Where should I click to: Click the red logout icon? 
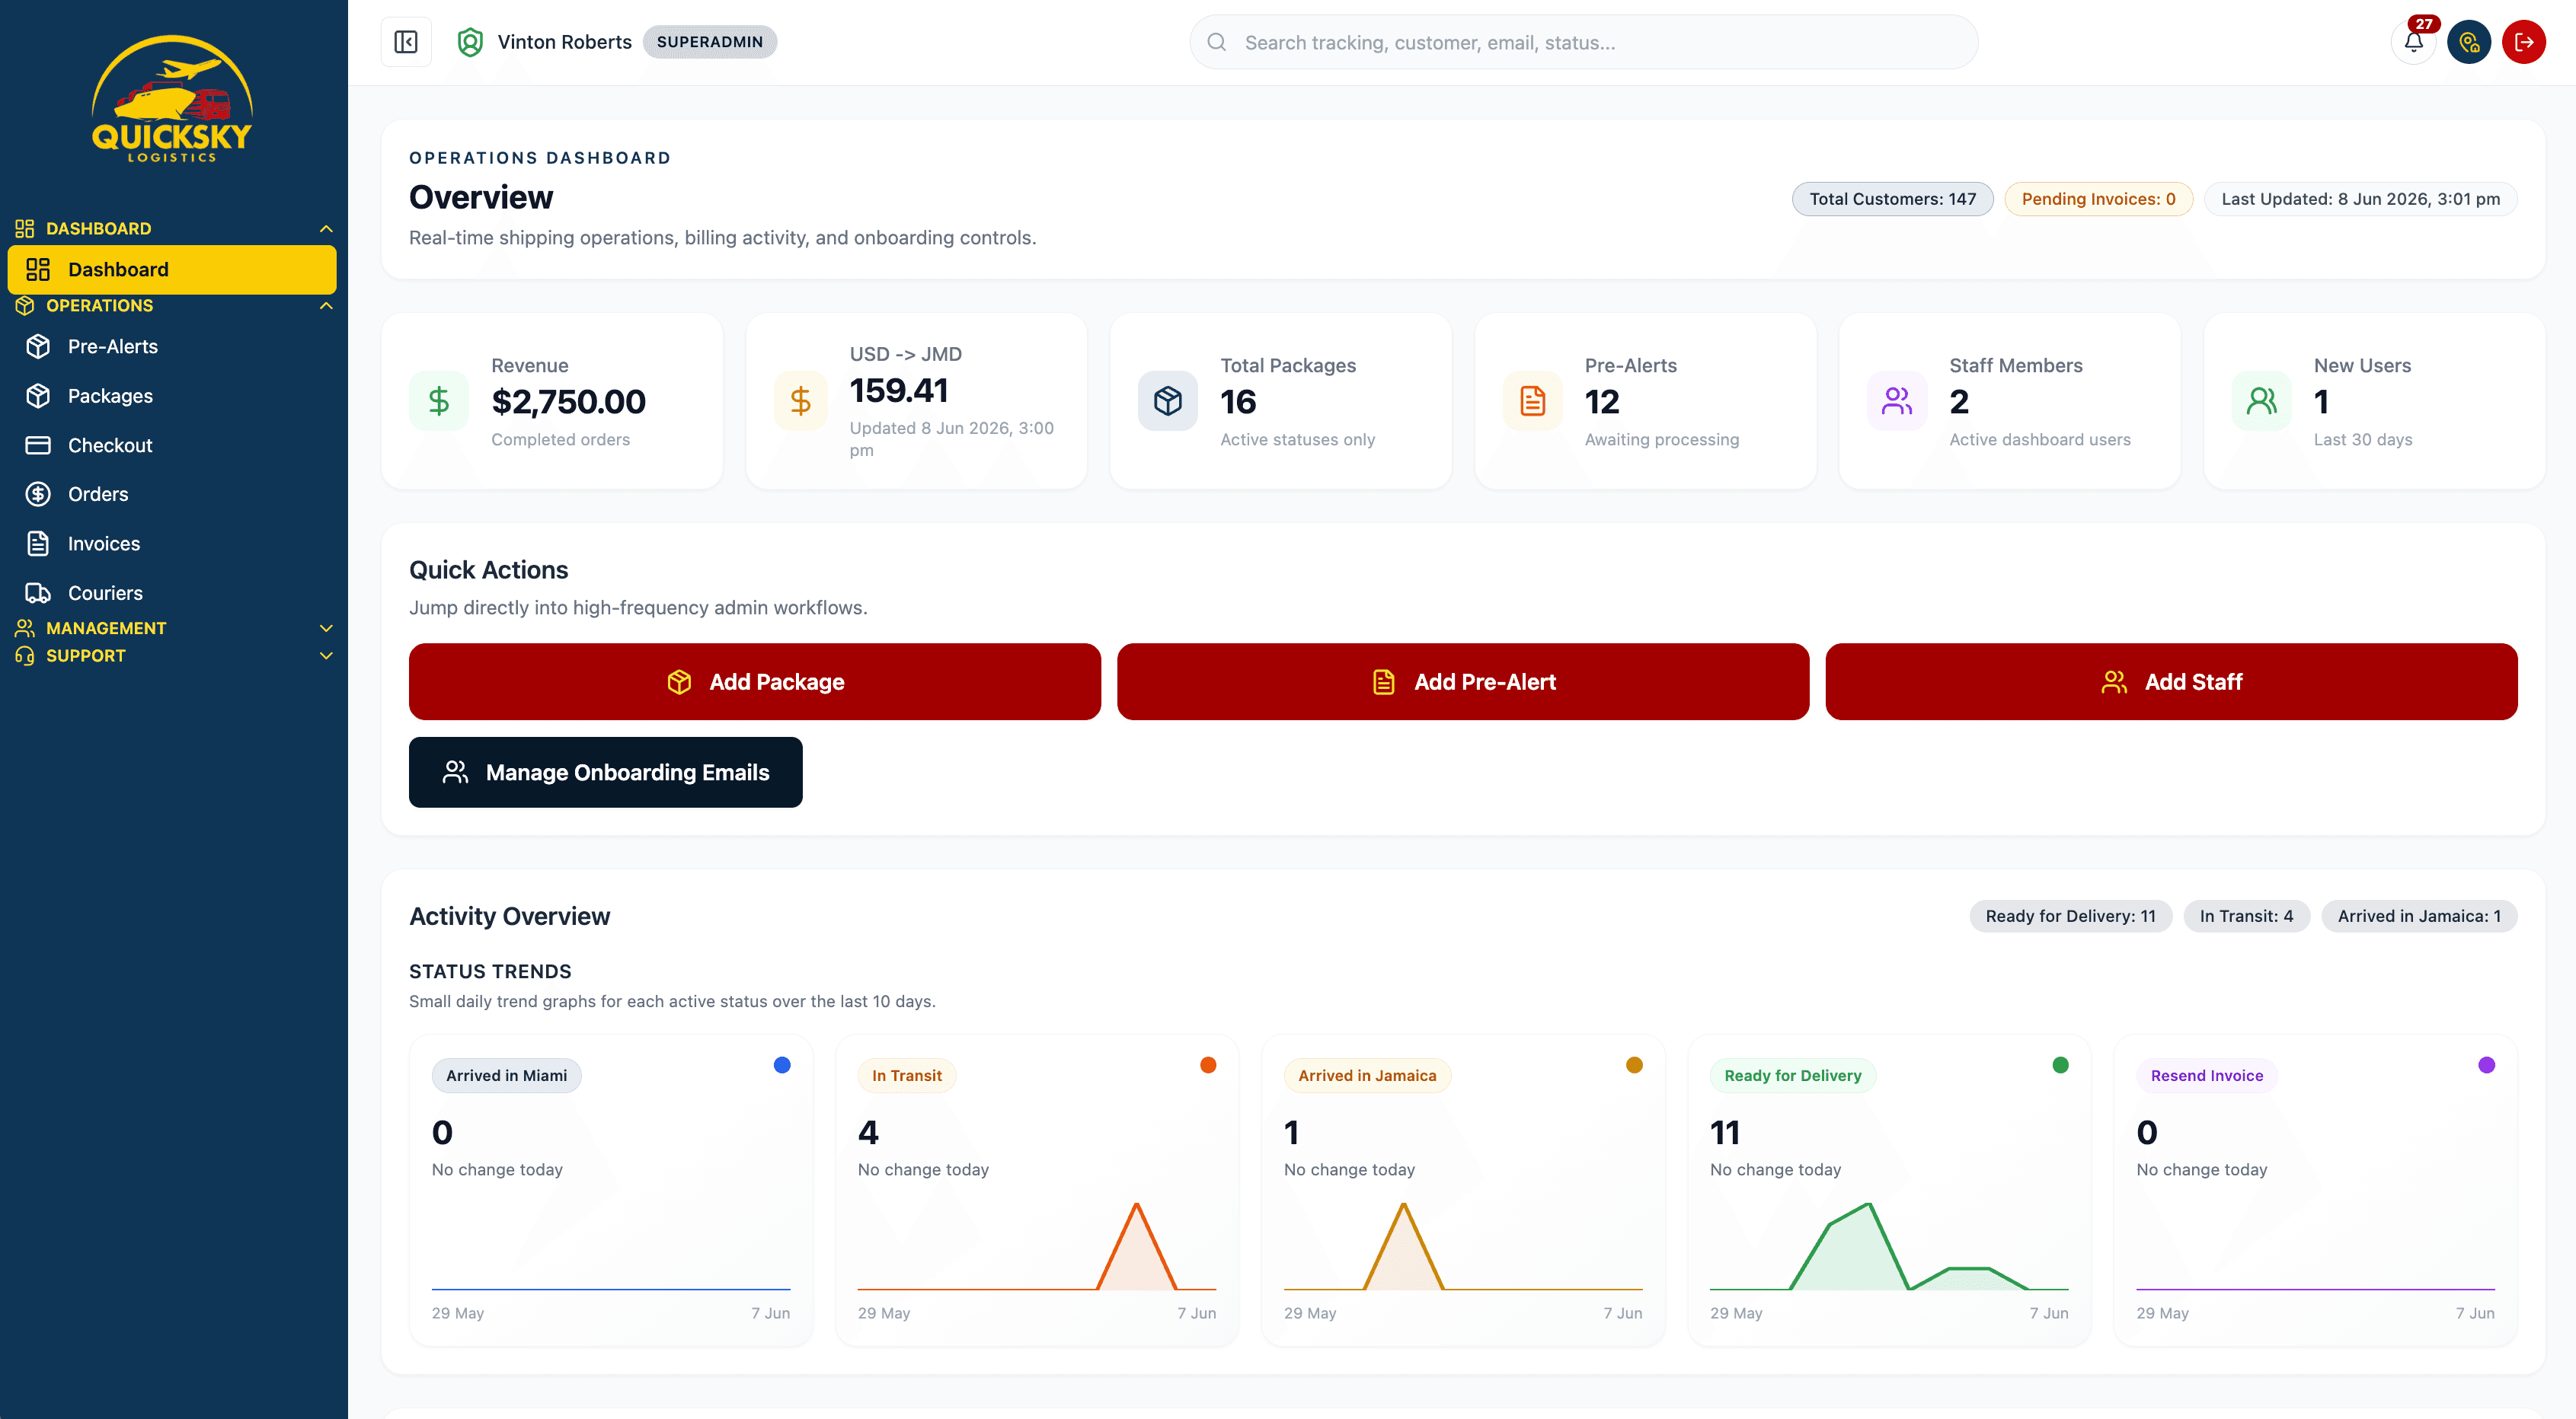(2524, 42)
